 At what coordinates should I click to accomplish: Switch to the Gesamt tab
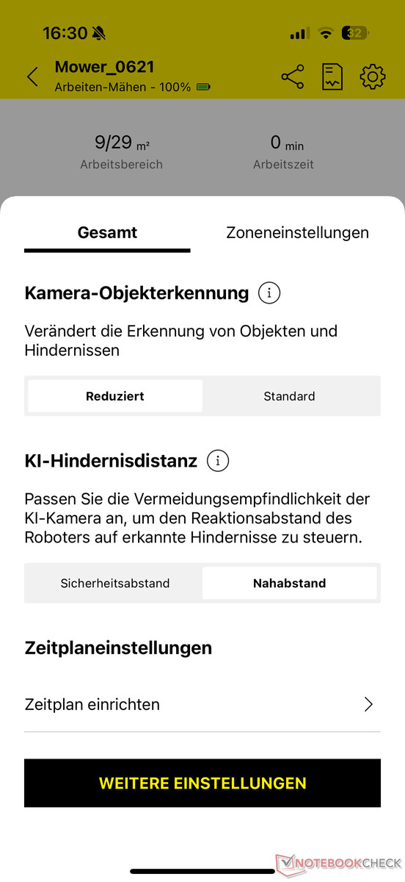[x=107, y=233]
